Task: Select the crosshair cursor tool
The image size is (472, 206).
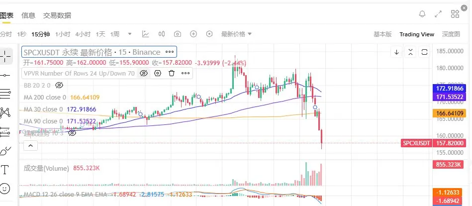Action: (5, 56)
